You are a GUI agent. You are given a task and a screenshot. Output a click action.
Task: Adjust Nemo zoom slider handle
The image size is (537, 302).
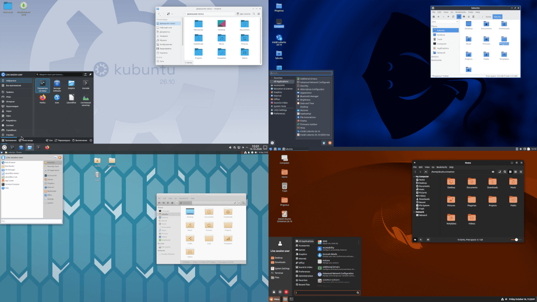516,239
